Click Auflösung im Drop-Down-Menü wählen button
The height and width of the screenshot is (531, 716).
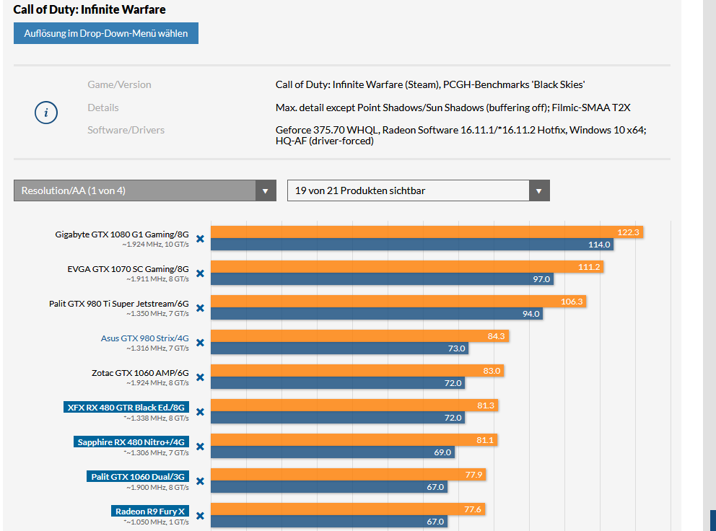tap(106, 33)
